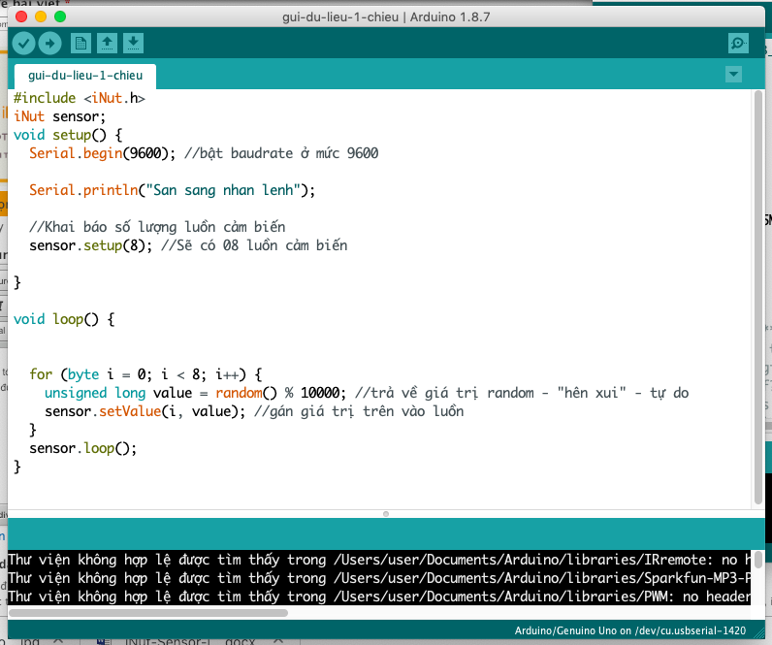The image size is (772, 645).
Task: Maximize the window using green button
Action: (x=60, y=16)
